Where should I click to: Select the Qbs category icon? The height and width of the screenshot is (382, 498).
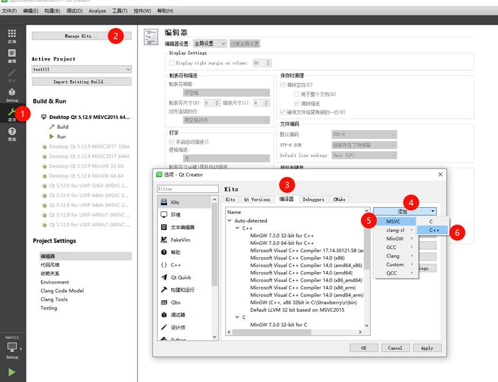pos(164,303)
